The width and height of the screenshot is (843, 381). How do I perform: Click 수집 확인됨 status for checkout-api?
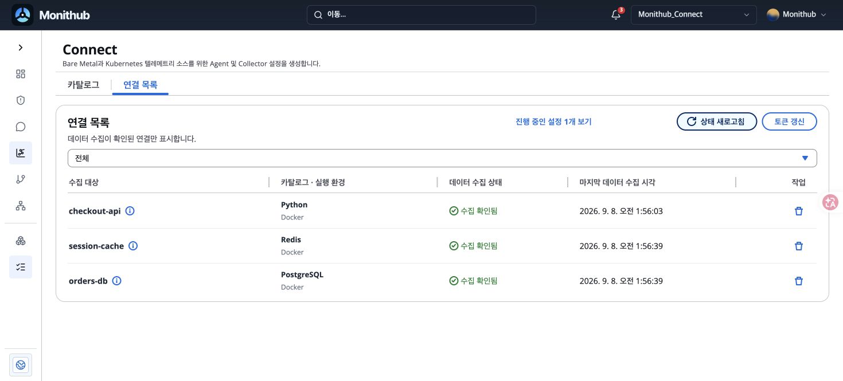(474, 211)
